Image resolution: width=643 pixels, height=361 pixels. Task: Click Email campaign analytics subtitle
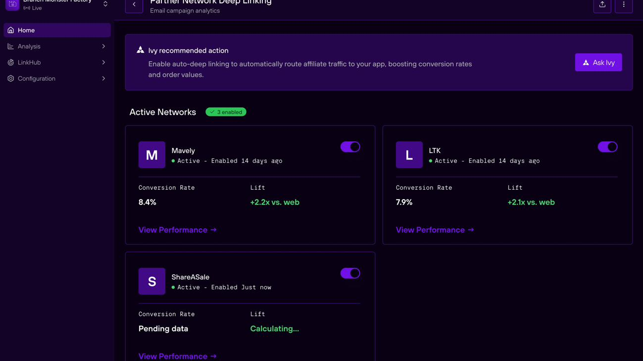click(x=185, y=11)
